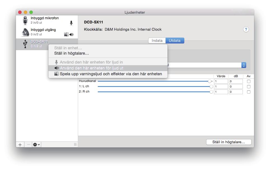Image resolution: width=270 pixels, height=170 pixels.
Task: Click the 1: L ch dB field
Action: 236,87
